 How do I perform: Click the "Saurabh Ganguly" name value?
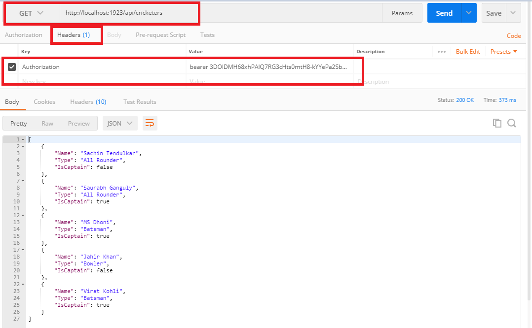108,188
